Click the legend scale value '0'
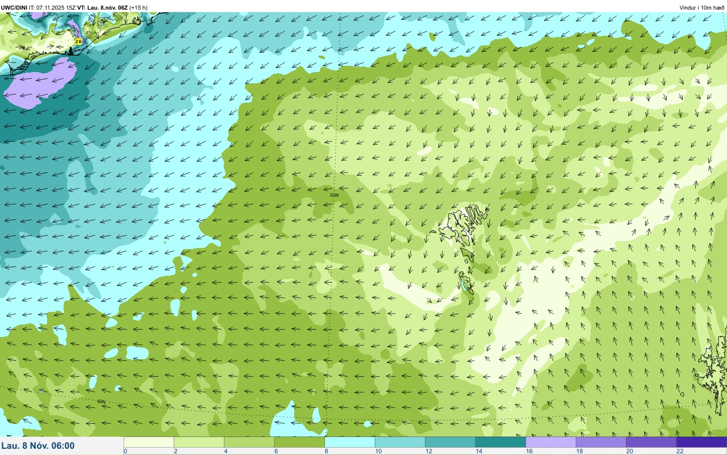The width and height of the screenshot is (727, 455). coord(125,451)
